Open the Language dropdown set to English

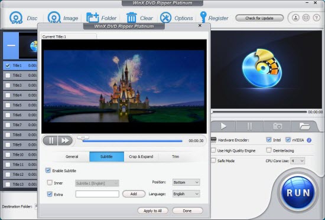[186, 194]
